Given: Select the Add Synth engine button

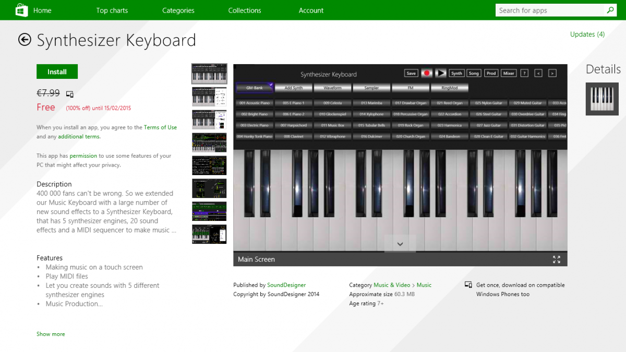Looking at the screenshot, I should coord(294,88).
